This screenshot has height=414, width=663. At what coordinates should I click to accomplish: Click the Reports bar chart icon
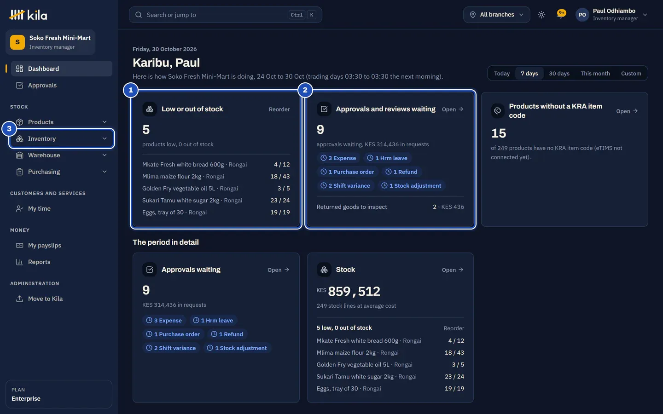pyautogui.click(x=19, y=262)
